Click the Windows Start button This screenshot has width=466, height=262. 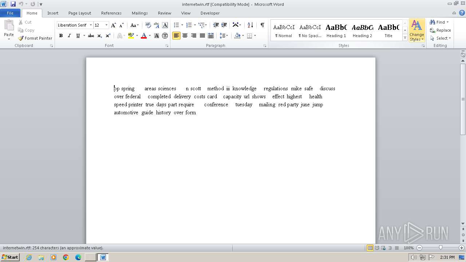click(10, 257)
